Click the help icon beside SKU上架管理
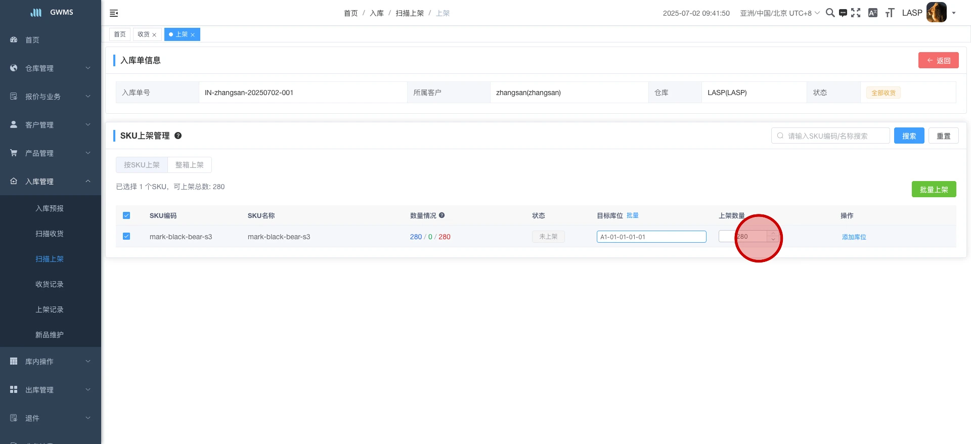 coord(178,136)
